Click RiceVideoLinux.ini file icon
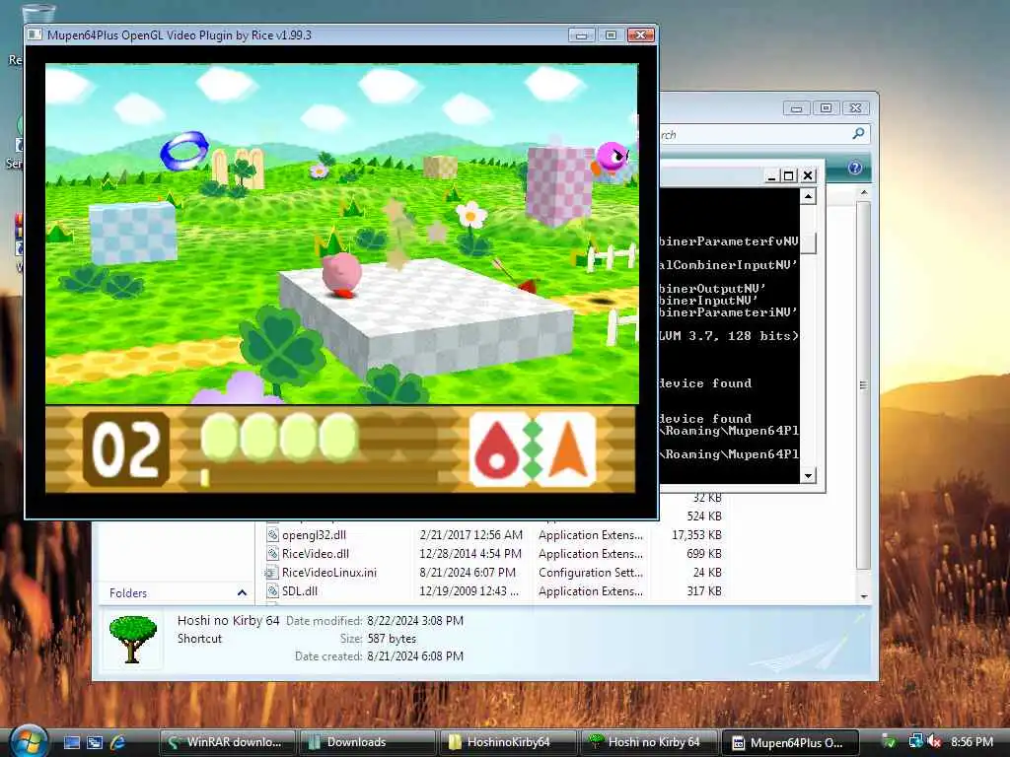The image size is (1010, 757). point(271,573)
